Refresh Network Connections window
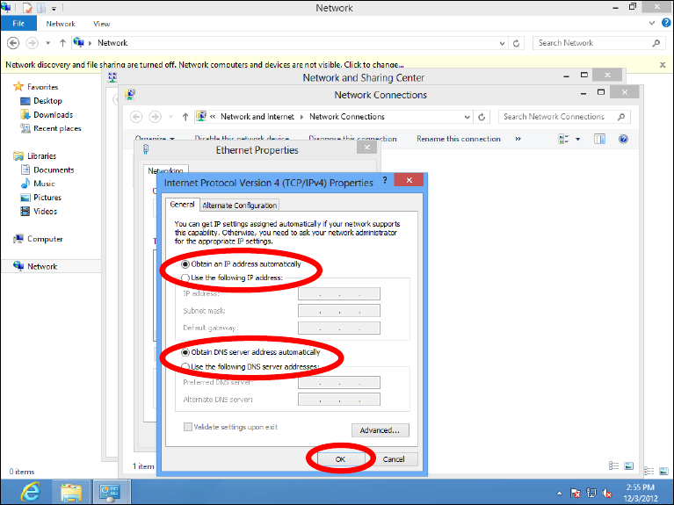674x505 pixels. [x=482, y=117]
